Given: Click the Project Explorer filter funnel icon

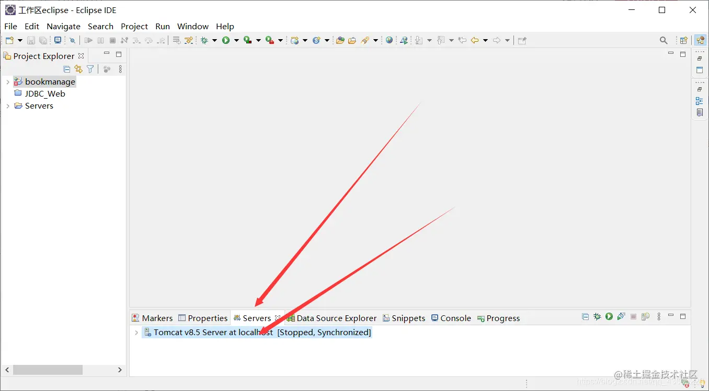Looking at the screenshot, I should click(90, 69).
